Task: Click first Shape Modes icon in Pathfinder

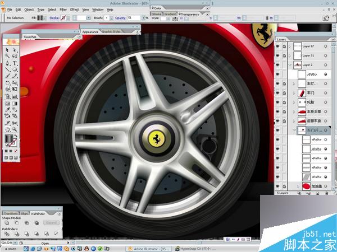Action: (7, 223)
